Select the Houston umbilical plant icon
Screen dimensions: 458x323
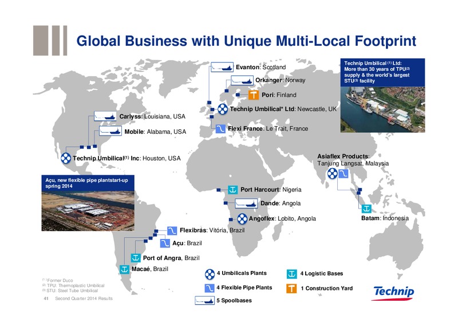66,158
